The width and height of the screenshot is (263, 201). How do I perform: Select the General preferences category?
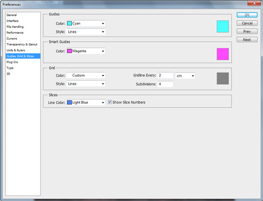tap(12, 15)
